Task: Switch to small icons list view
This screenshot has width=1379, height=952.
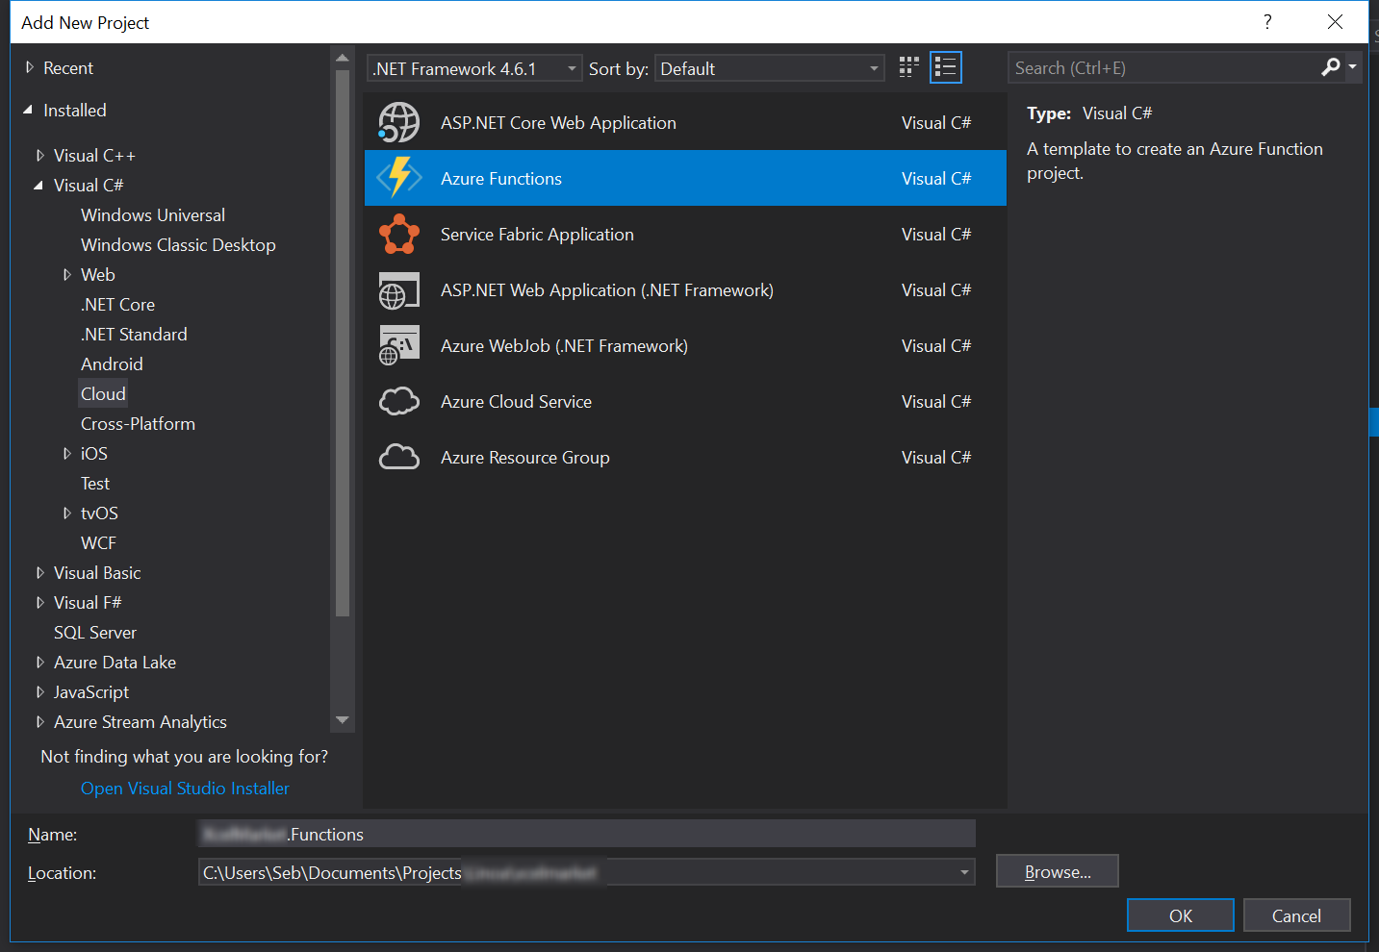Action: click(x=945, y=67)
